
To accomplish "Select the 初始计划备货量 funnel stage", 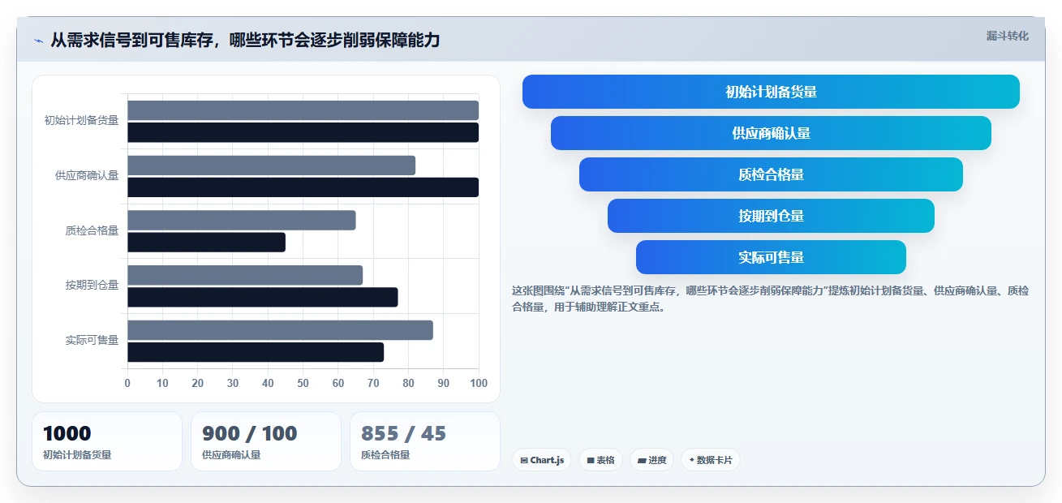I will click(771, 92).
